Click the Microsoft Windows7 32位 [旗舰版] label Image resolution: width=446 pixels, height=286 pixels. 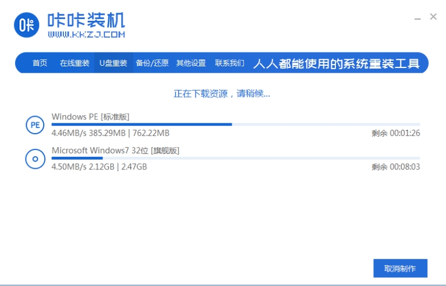click(115, 150)
